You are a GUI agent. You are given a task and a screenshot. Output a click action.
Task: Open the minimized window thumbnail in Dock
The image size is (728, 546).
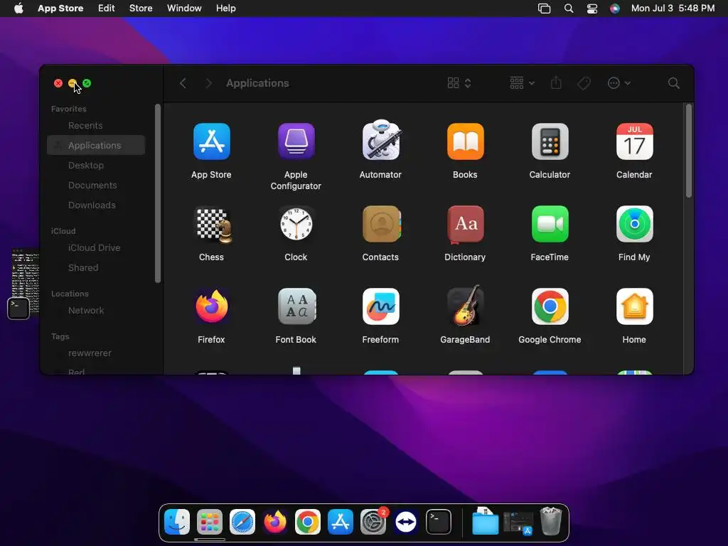pyautogui.click(x=518, y=523)
